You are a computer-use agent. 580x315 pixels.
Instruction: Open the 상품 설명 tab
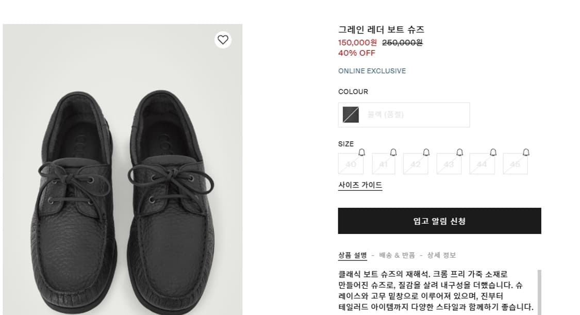tap(353, 255)
